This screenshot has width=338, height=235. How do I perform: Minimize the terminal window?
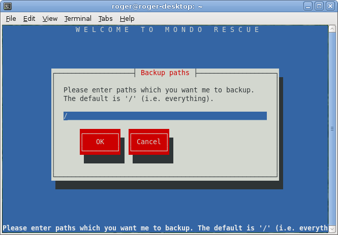coord(308,6)
